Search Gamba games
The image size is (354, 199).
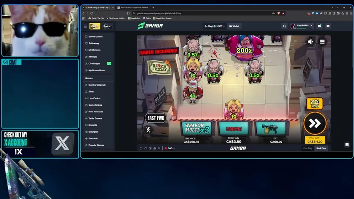(x=284, y=26)
